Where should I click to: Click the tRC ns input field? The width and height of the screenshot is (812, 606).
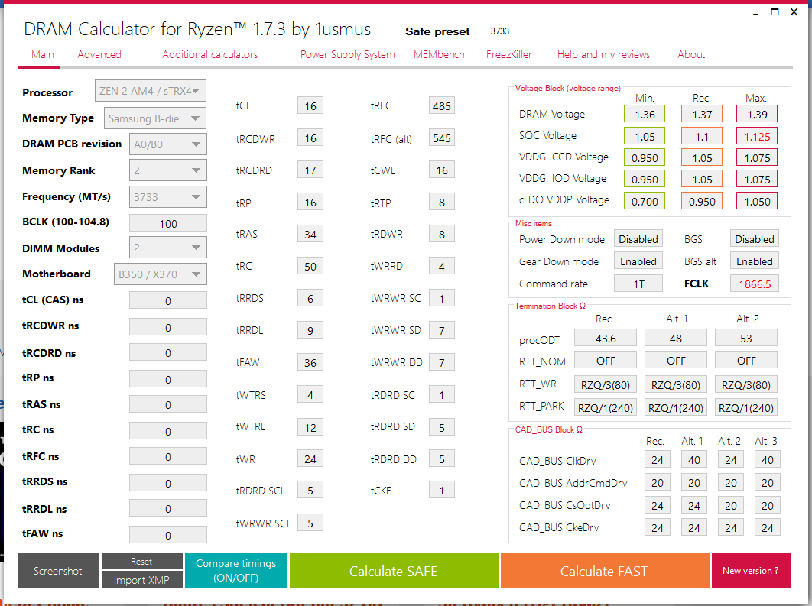[167, 431]
